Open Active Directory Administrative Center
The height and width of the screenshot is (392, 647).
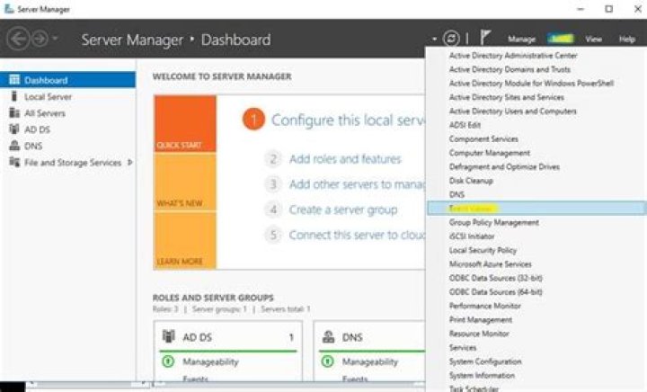click(x=513, y=55)
